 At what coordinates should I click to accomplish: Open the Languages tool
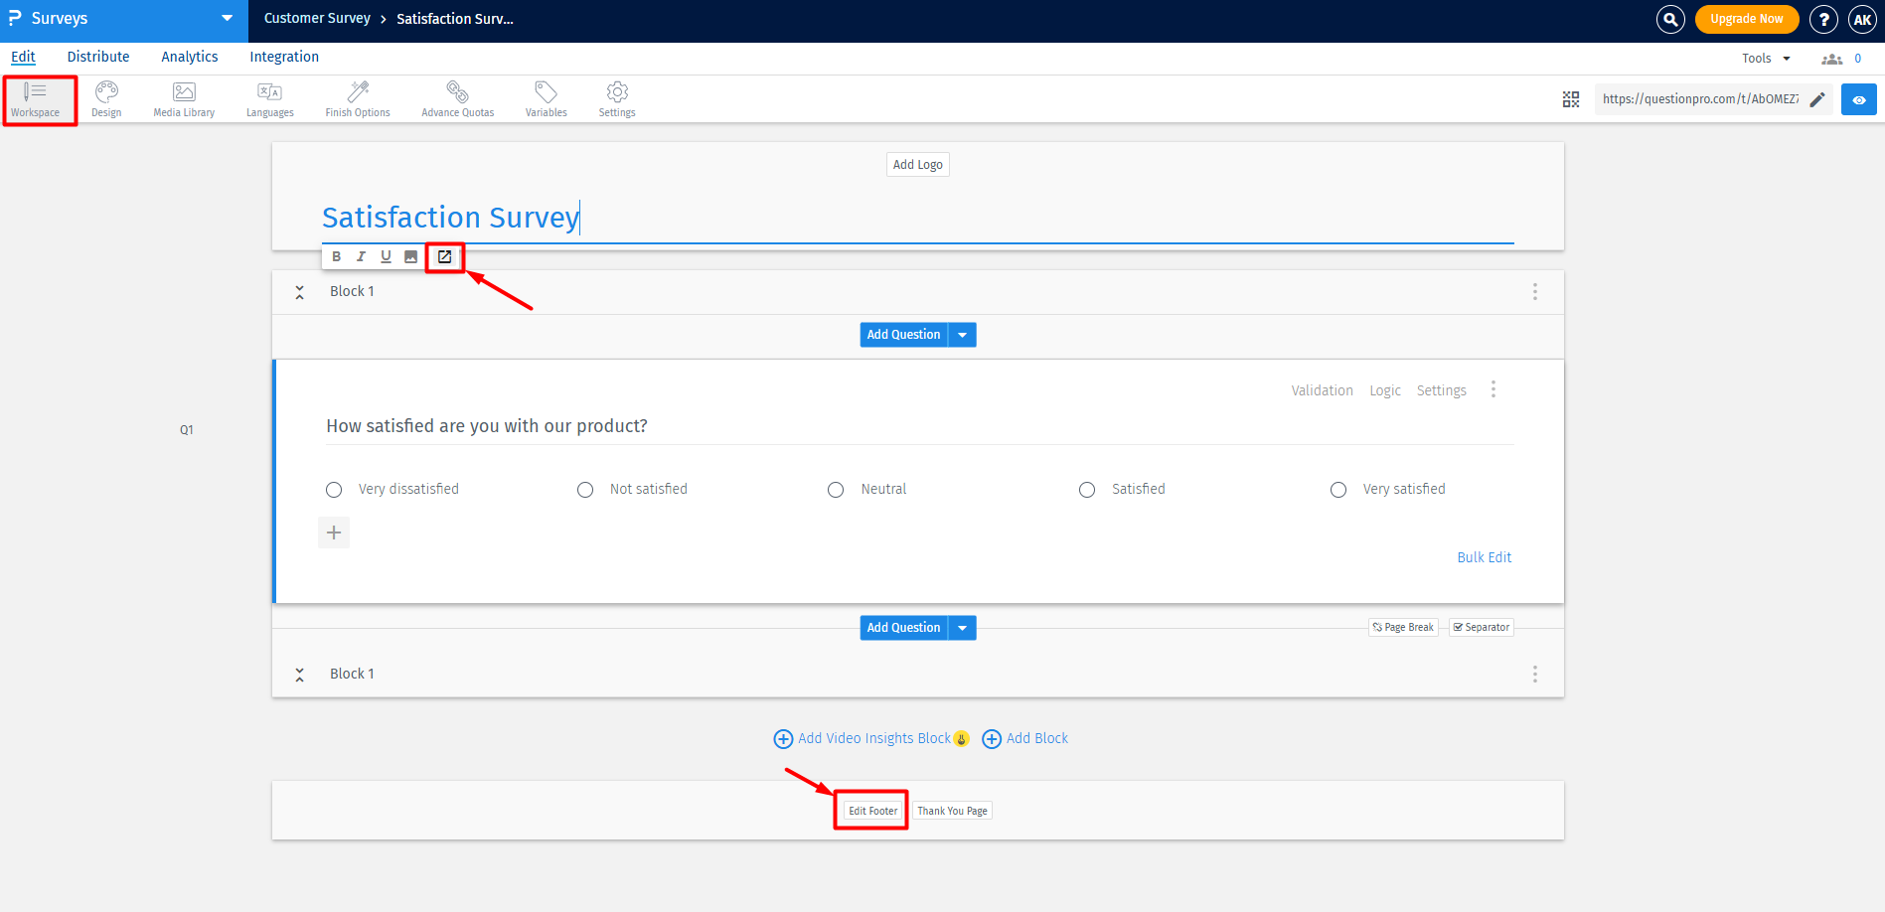(269, 98)
